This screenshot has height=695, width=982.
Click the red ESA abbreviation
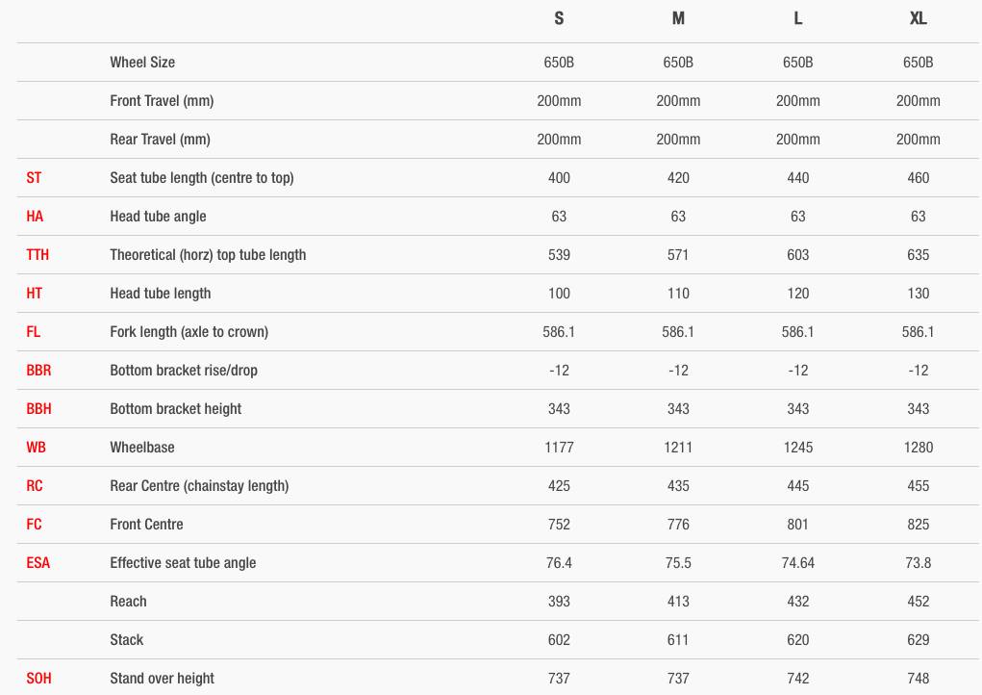pyautogui.click(x=38, y=563)
